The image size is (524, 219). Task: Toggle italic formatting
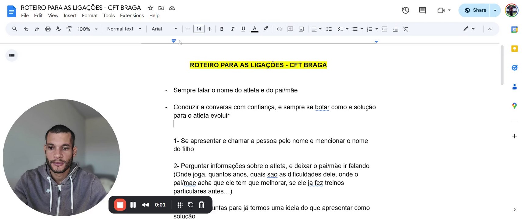(233, 29)
